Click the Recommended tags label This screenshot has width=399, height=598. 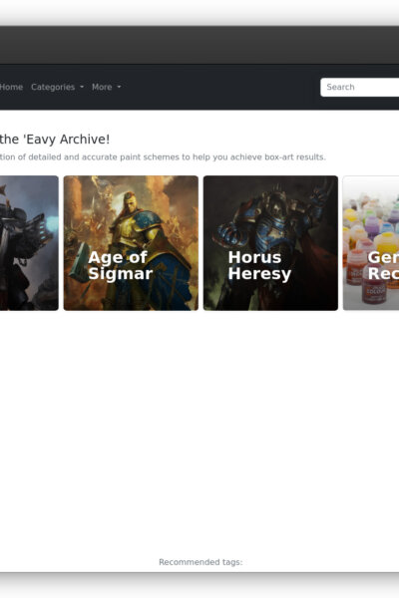click(x=200, y=562)
